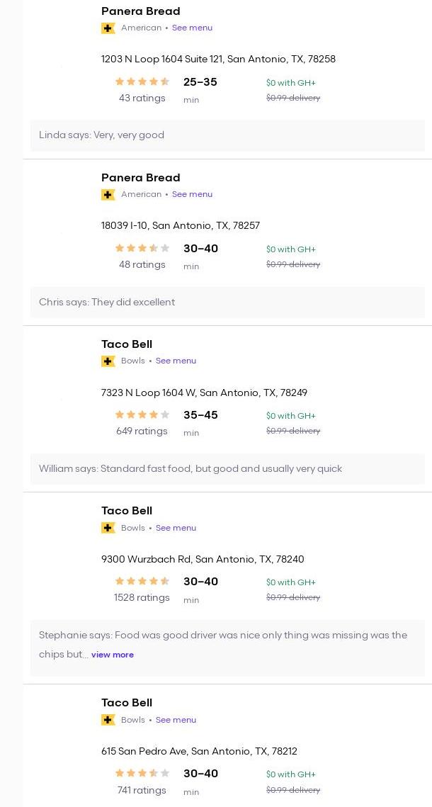Viewport: 432px width, 807px height.
Task: Click Linda's review snippet
Action: coord(101,135)
